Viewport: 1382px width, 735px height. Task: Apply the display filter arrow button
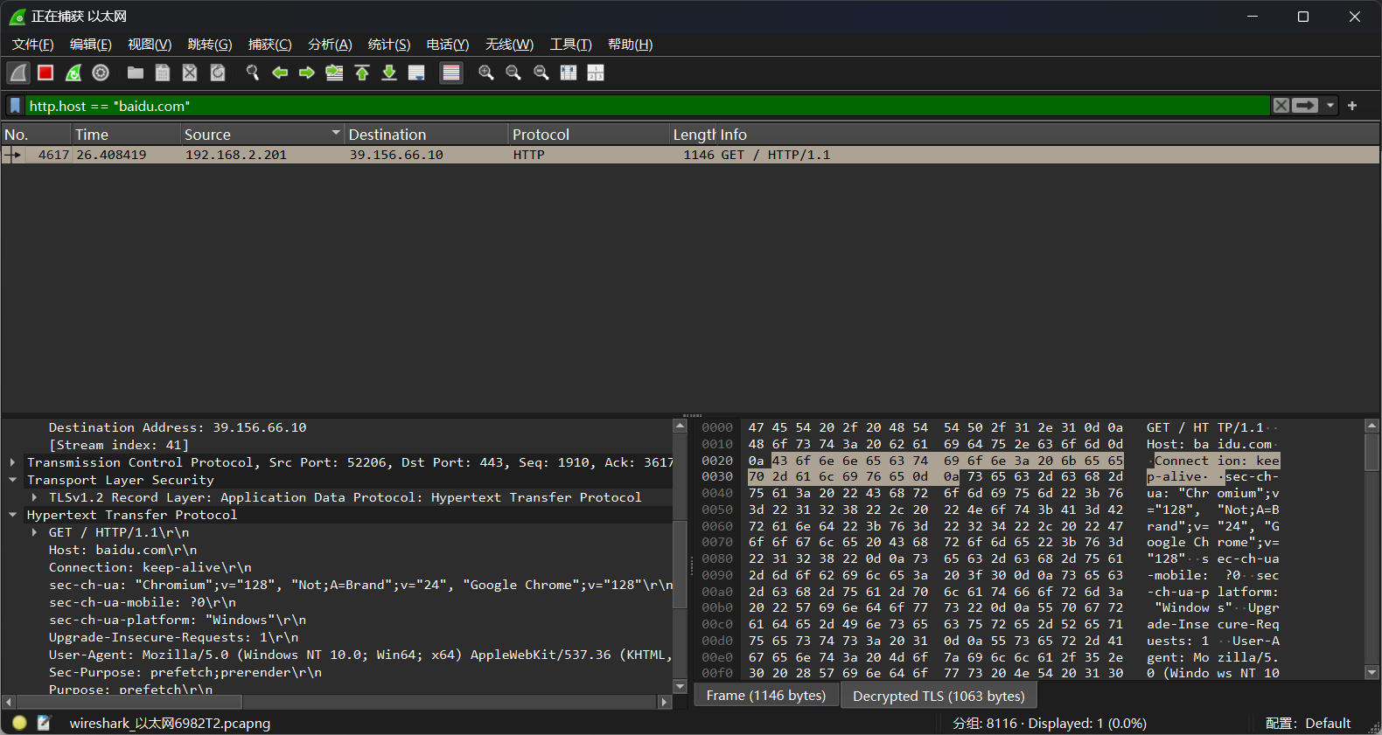pos(1305,106)
